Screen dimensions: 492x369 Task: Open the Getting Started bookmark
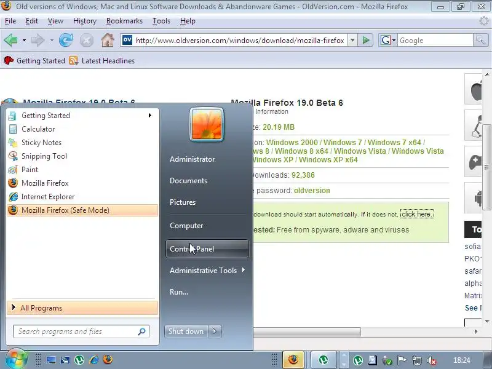pos(34,60)
